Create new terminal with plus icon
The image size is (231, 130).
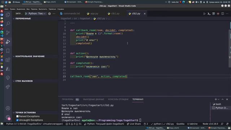click(216, 99)
